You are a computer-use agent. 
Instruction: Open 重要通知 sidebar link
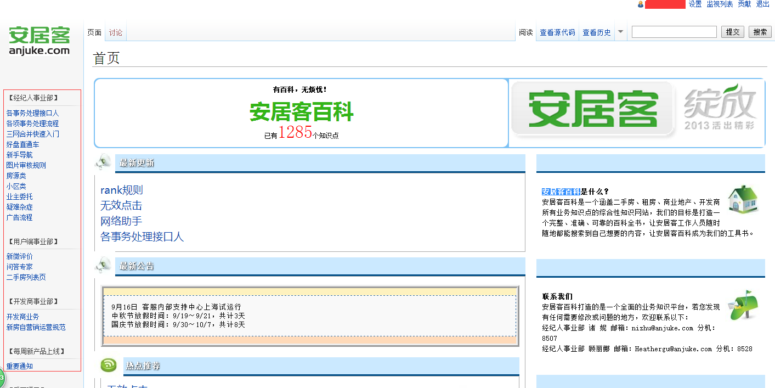click(19, 366)
